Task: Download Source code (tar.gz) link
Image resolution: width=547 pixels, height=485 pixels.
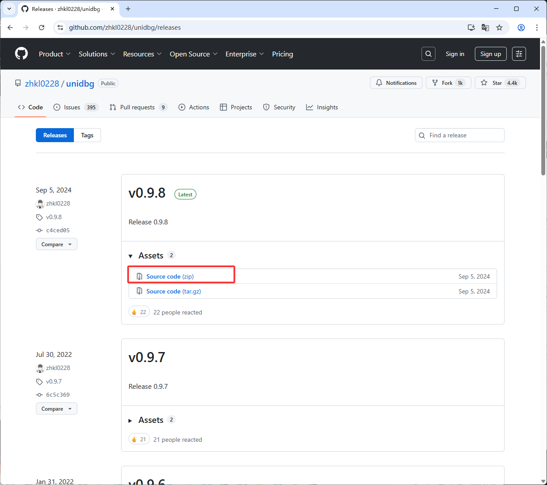Action: point(174,291)
